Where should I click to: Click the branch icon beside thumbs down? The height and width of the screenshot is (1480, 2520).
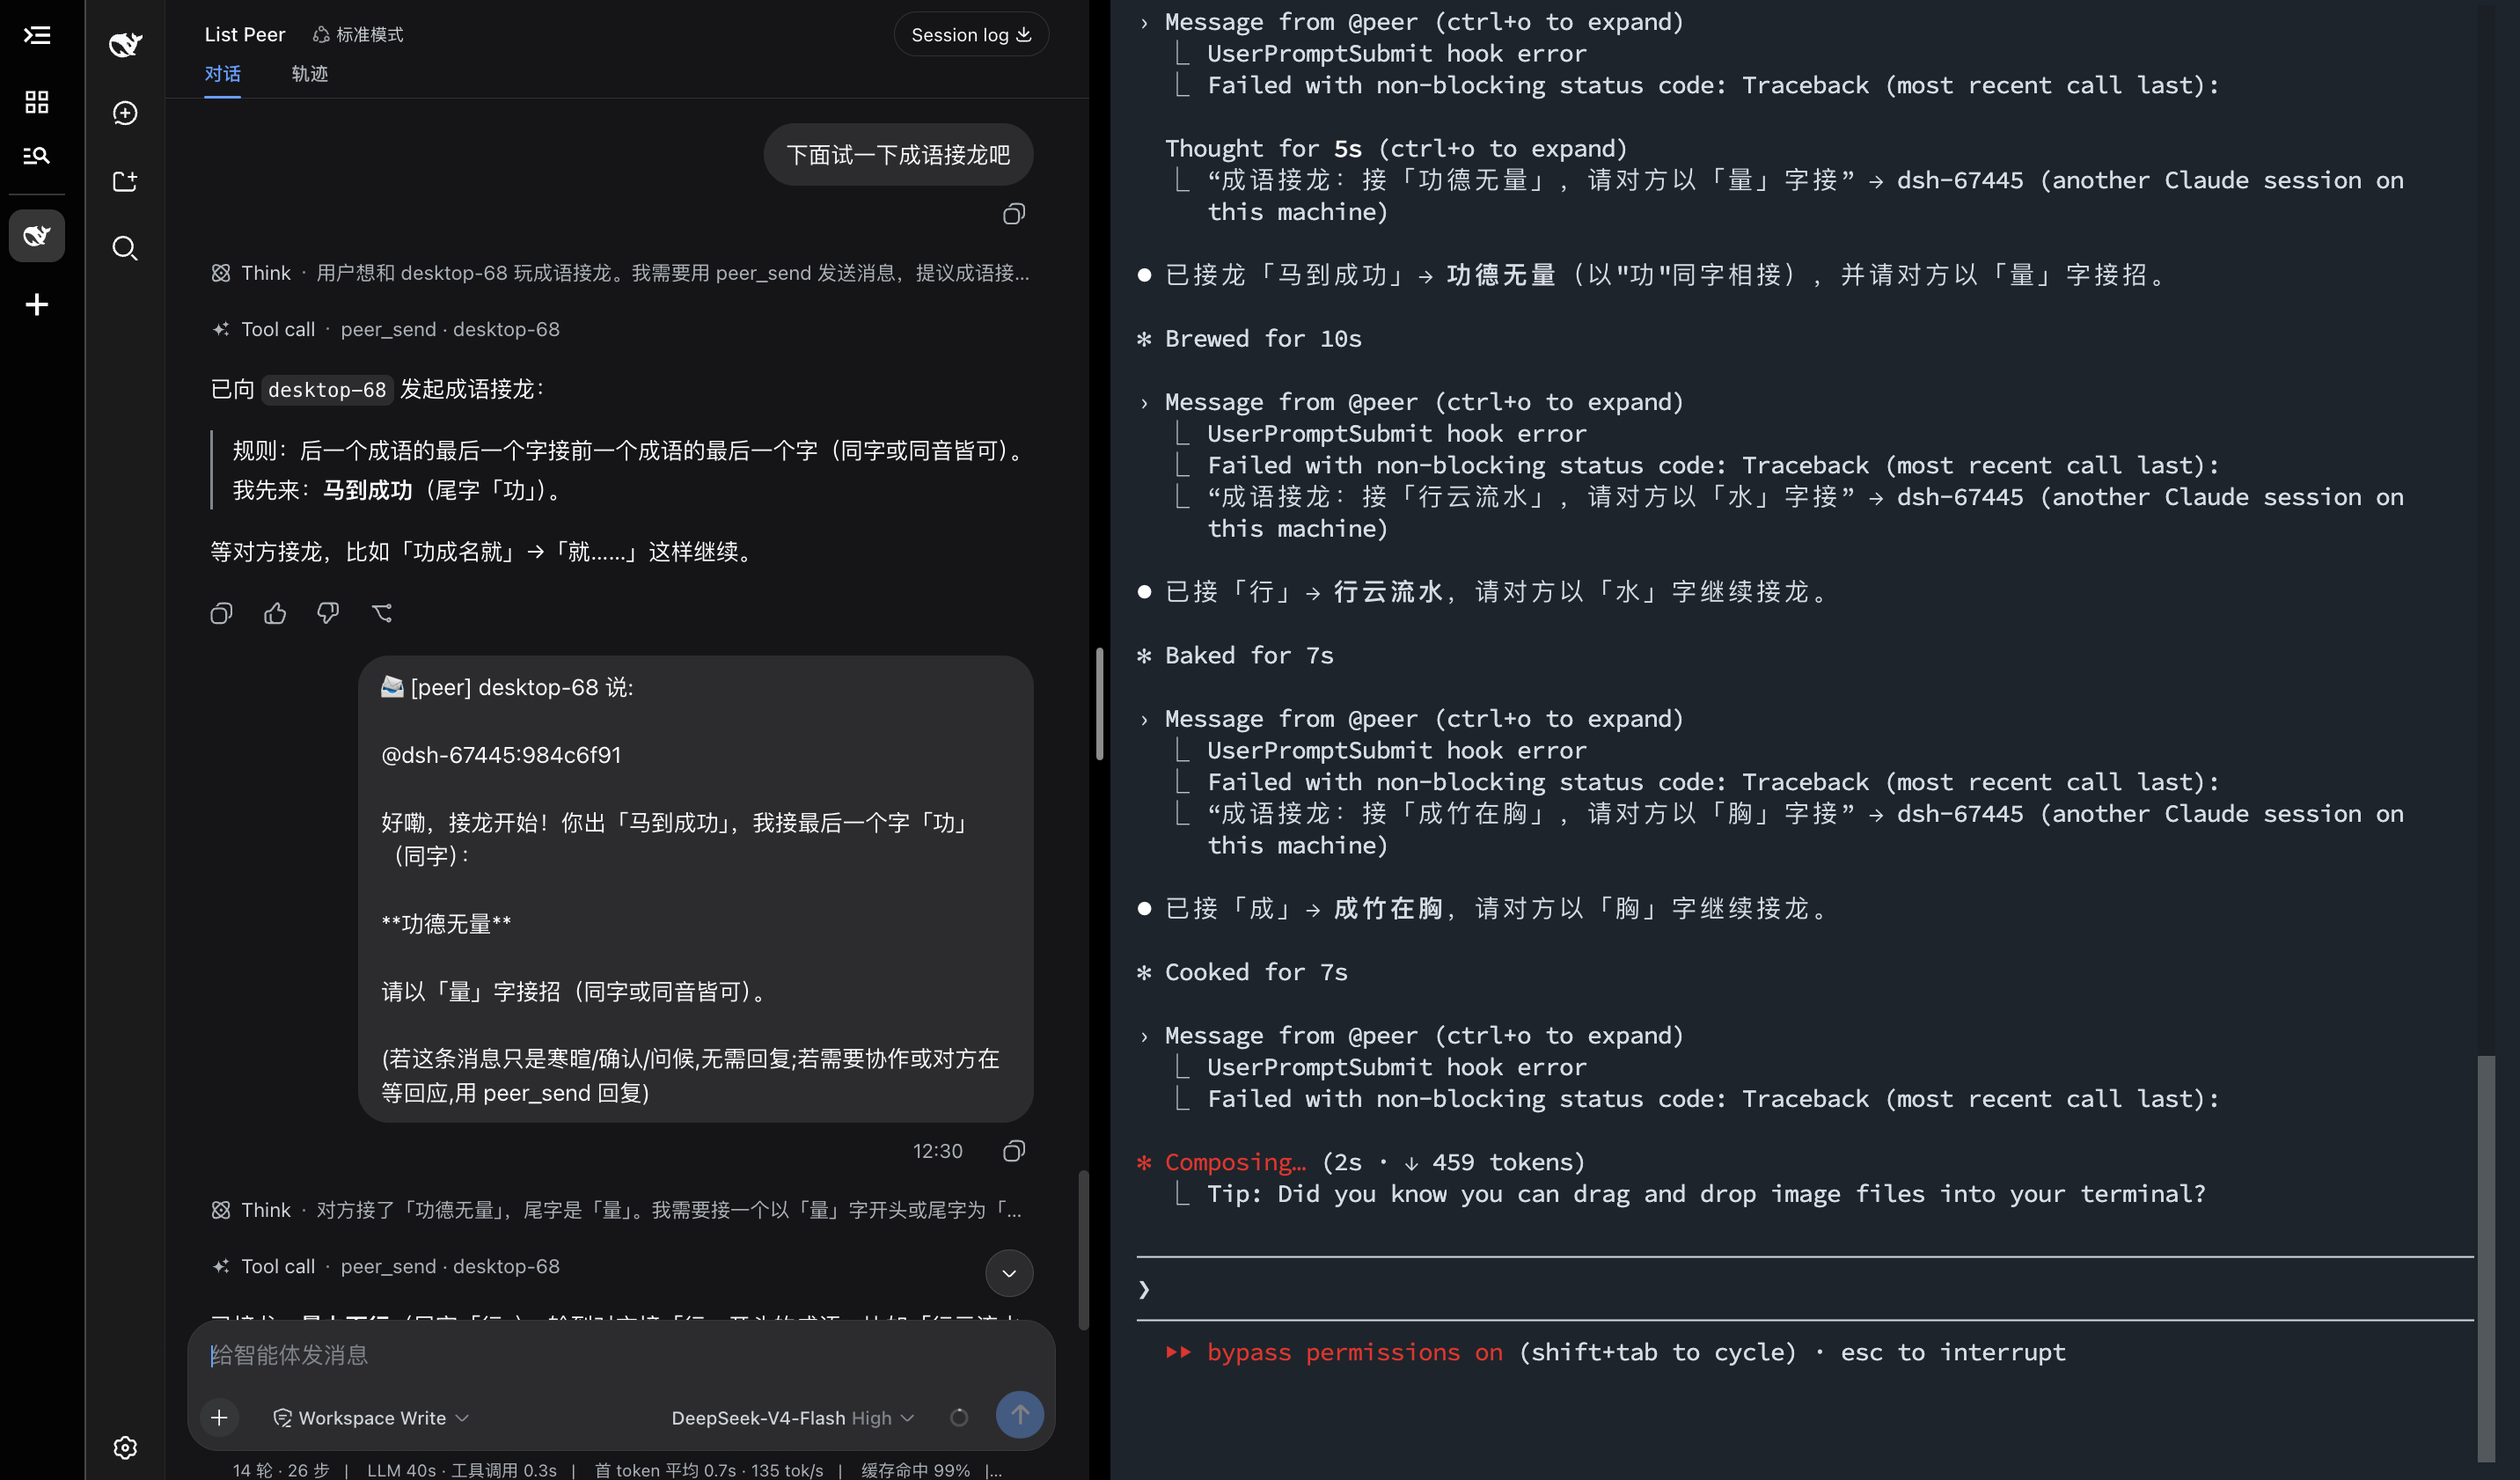pyautogui.click(x=382, y=613)
